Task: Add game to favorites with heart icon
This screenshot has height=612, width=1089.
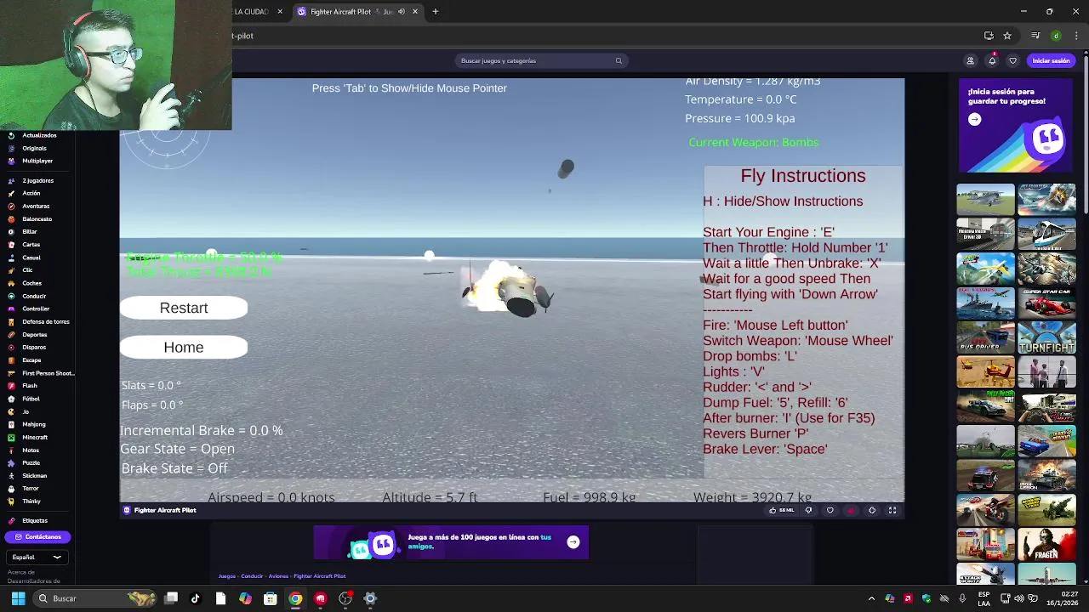Action: point(830,510)
